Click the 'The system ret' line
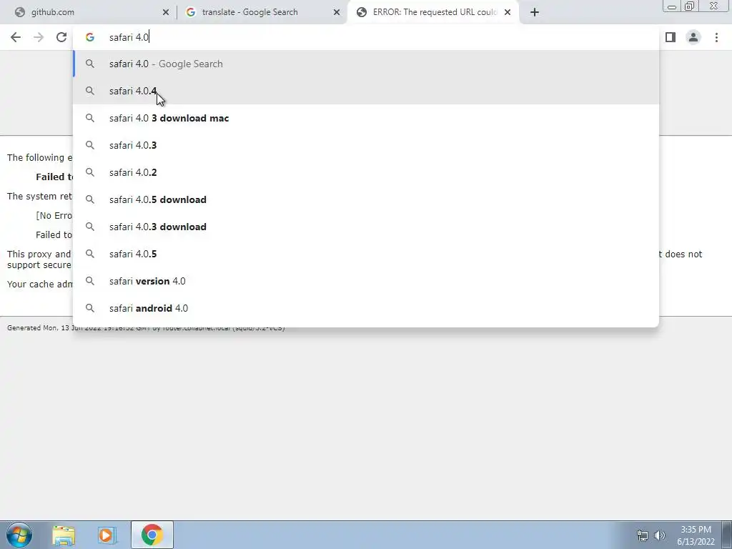The height and width of the screenshot is (549, 732). click(40, 197)
